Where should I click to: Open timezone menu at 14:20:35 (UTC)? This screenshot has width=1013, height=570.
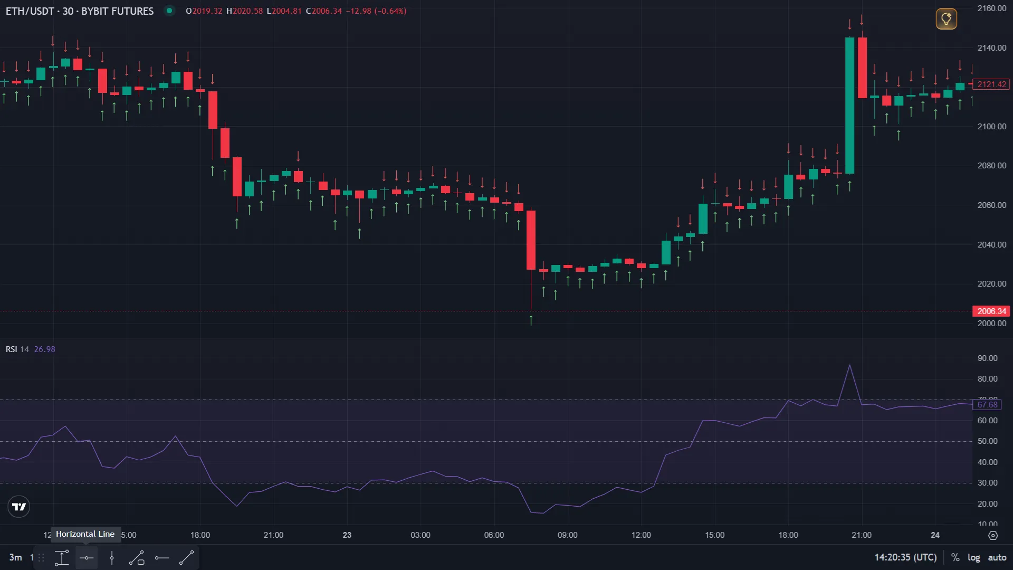(x=905, y=557)
